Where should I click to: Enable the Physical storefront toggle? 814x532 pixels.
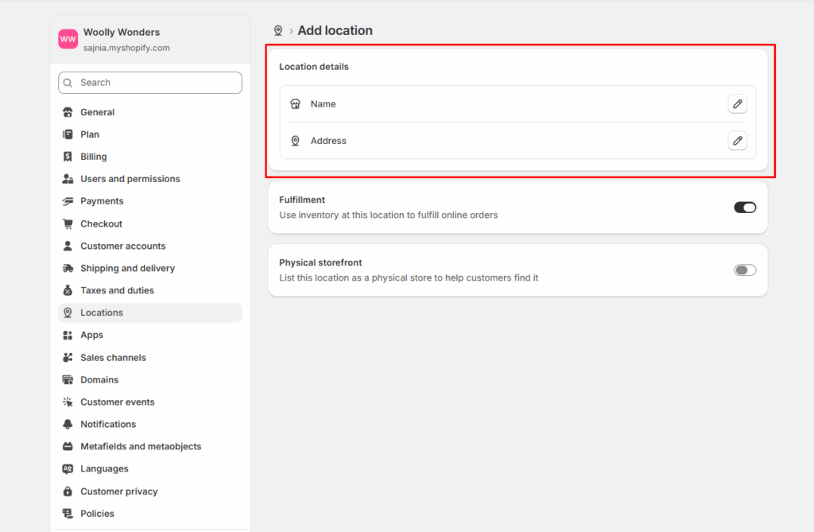point(745,270)
